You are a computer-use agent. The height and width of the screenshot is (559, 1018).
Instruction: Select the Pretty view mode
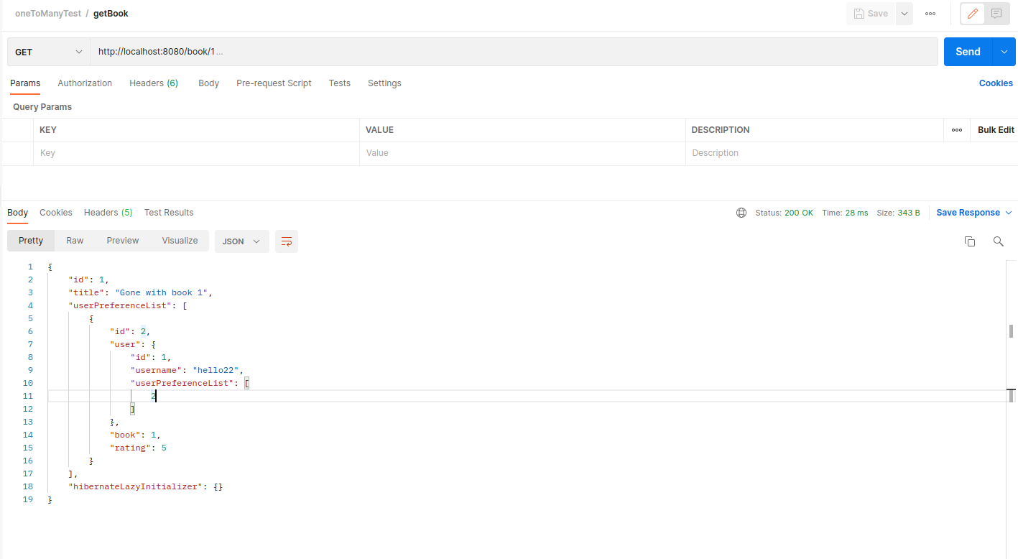tap(31, 241)
